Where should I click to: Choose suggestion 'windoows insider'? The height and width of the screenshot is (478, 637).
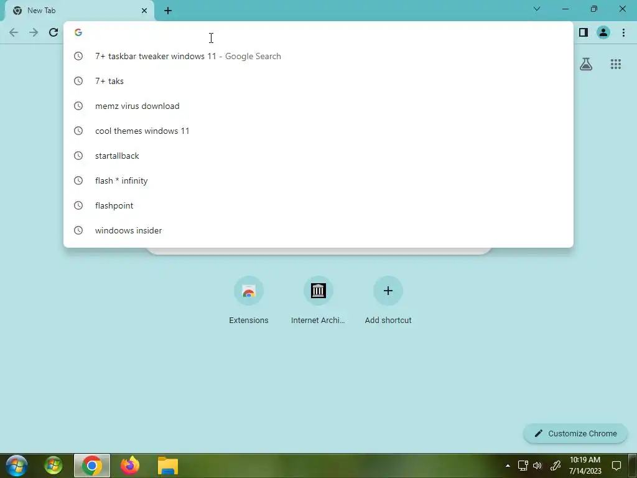click(318, 230)
